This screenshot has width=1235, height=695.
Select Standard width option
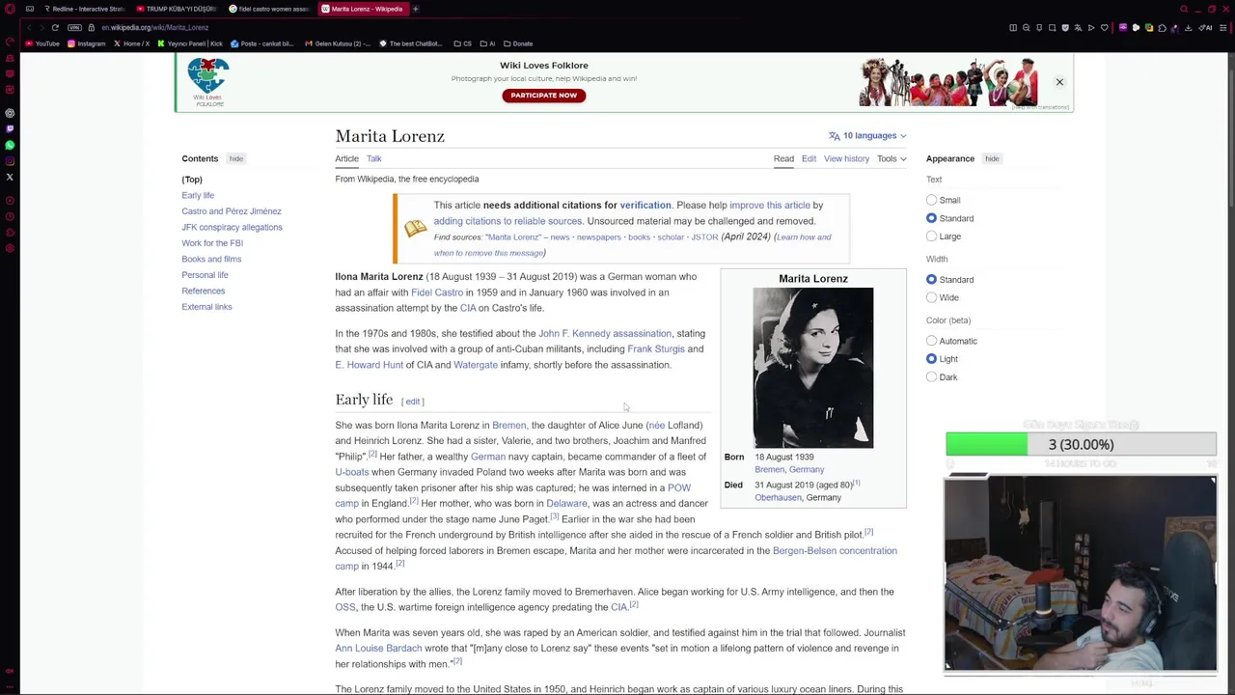(931, 279)
